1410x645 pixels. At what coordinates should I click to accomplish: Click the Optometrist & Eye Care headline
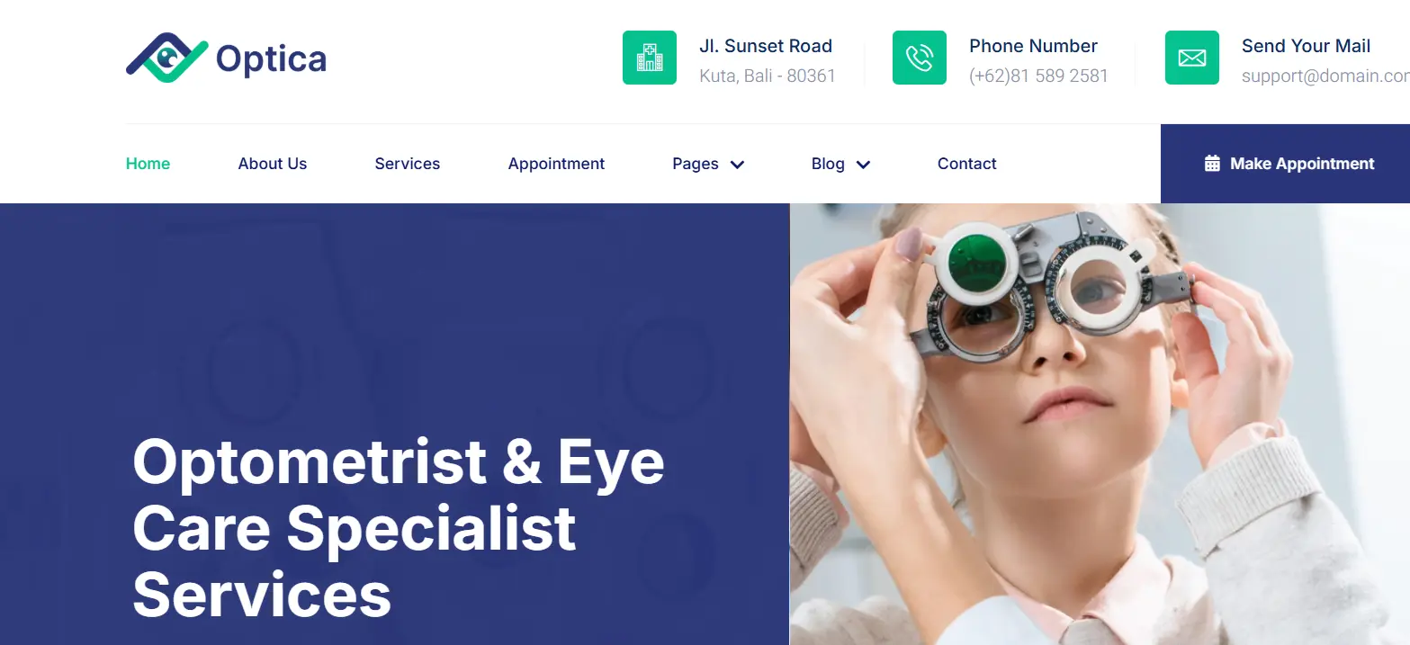point(399,528)
